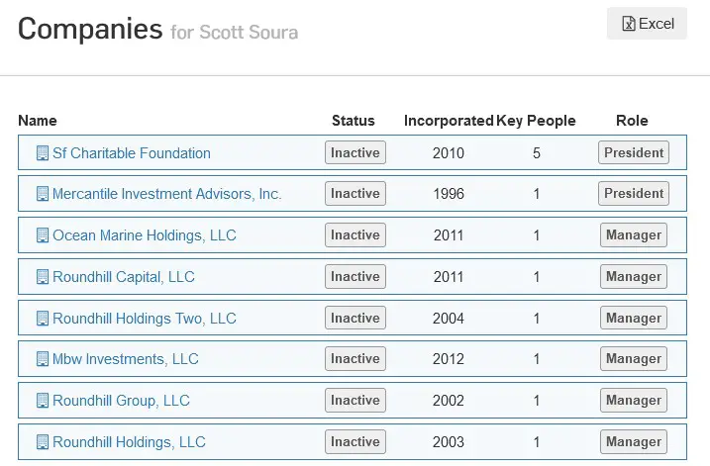This screenshot has height=466, width=710.
Task: Click building icon beside Mbw Investments, LLC
Action: (43, 359)
